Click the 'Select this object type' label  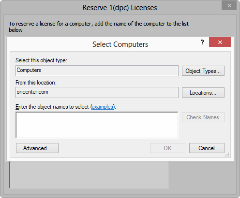41,60
